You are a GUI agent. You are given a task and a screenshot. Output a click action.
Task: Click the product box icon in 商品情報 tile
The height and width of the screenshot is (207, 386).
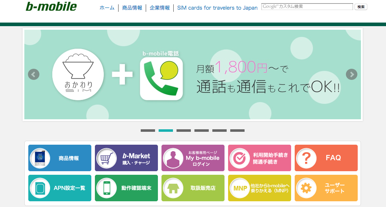tap(40, 158)
